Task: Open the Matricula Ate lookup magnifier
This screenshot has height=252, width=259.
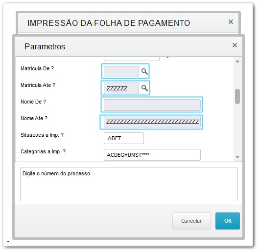Action: pyautogui.click(x=144, y=88)
